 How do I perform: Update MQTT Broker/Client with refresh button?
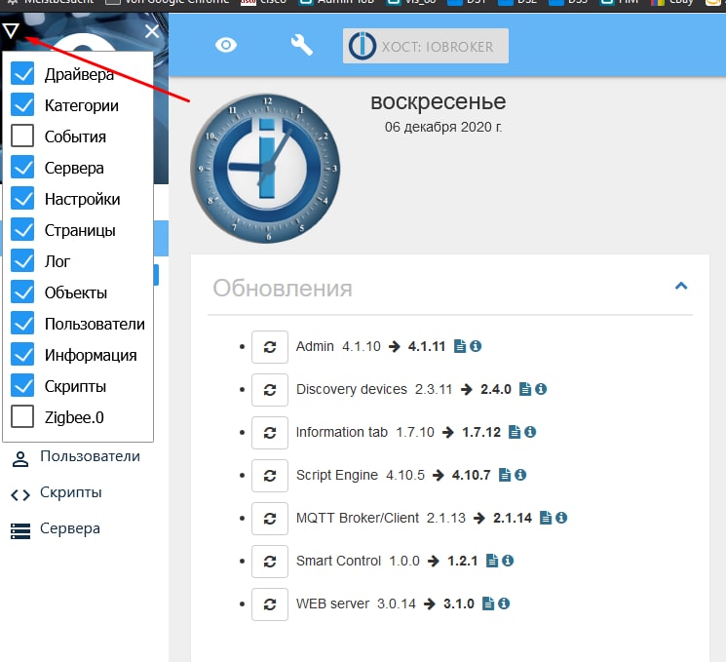click(x=270, y=519)
